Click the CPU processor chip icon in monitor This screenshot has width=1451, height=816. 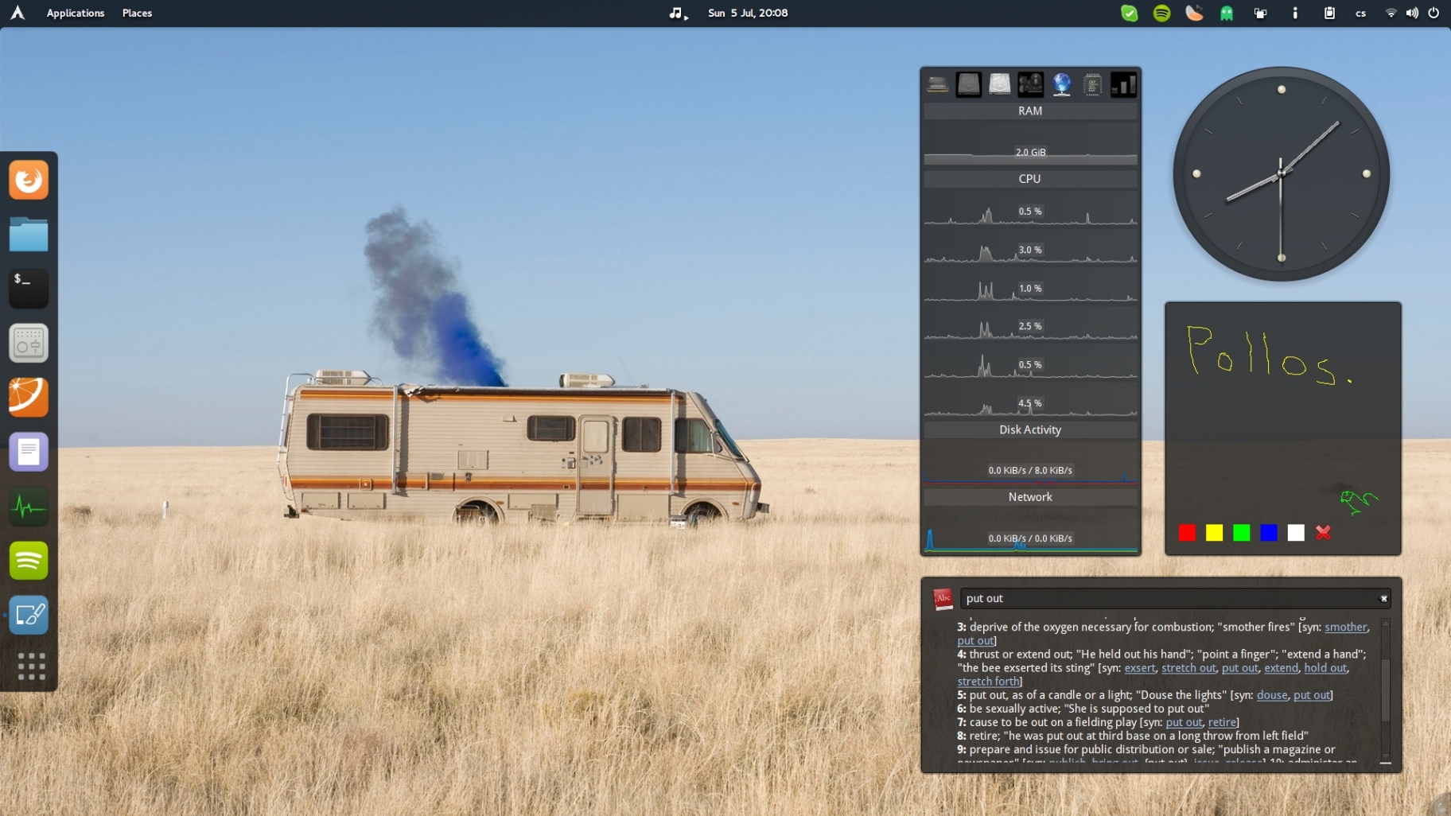tap(1092, 84)
